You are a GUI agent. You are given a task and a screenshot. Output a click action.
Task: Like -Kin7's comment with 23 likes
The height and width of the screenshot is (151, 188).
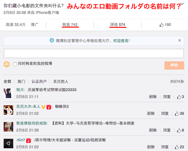tap(179, 147)
